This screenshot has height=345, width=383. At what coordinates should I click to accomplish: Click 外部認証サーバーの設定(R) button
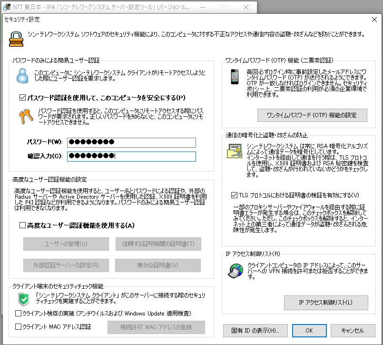66,265
